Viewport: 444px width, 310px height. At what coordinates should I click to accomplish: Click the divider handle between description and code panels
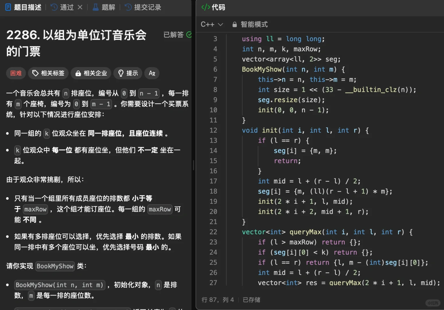194,165
